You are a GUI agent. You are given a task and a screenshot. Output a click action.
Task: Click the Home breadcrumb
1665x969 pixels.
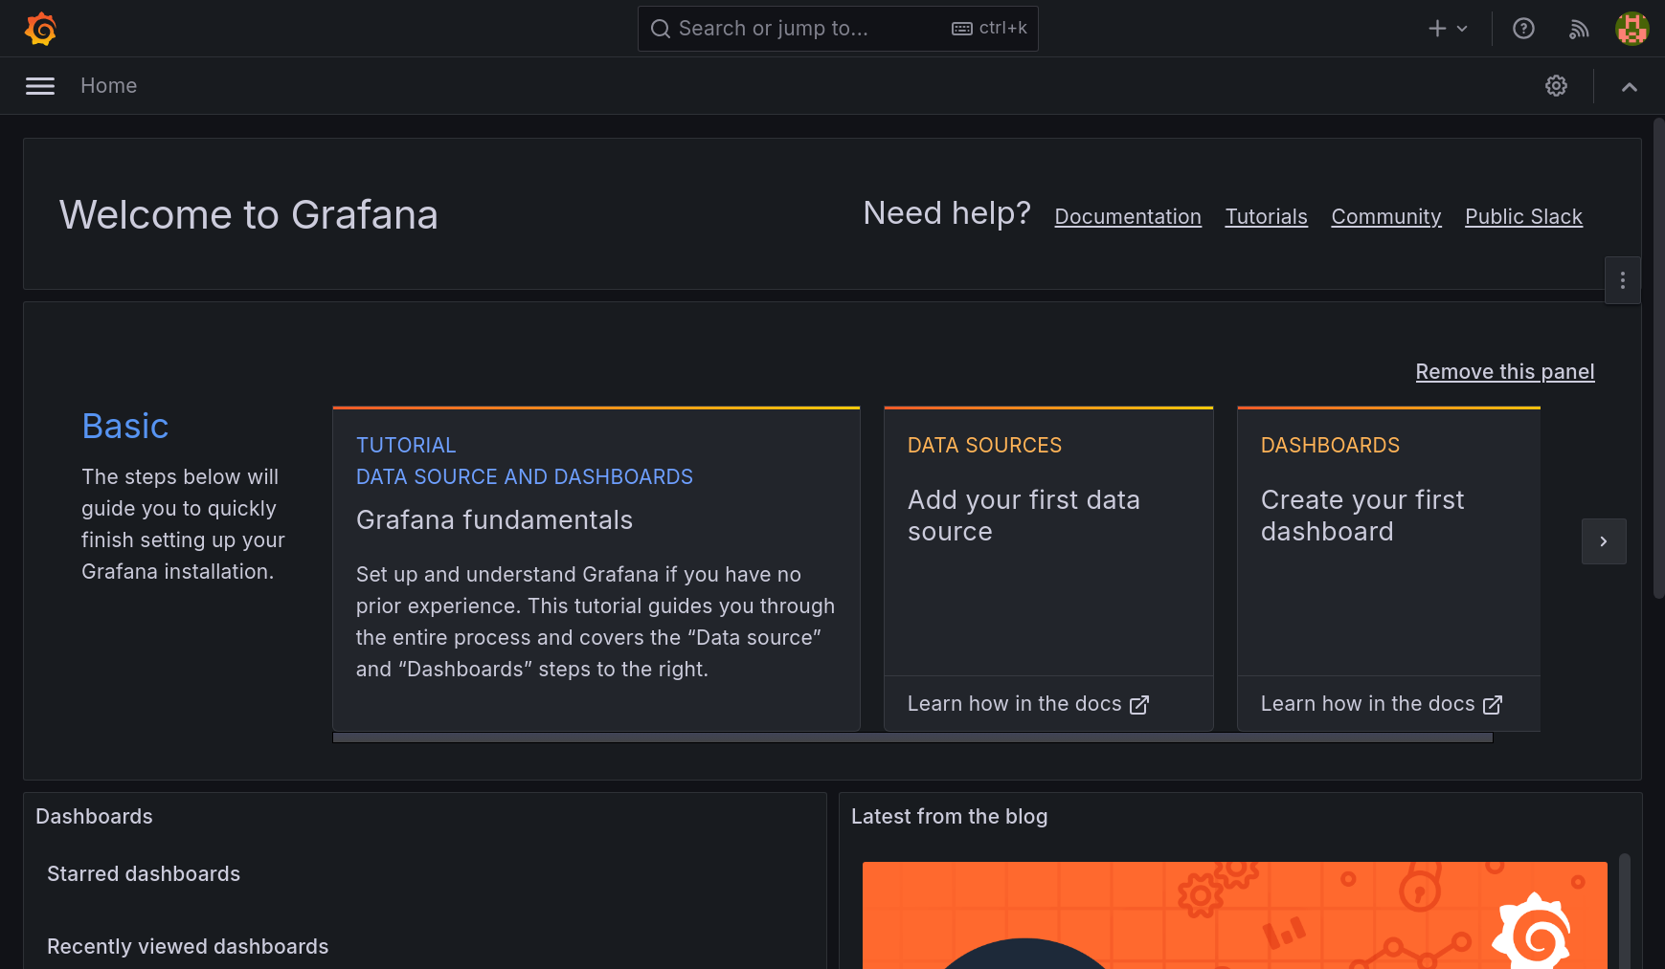[108, 86]
